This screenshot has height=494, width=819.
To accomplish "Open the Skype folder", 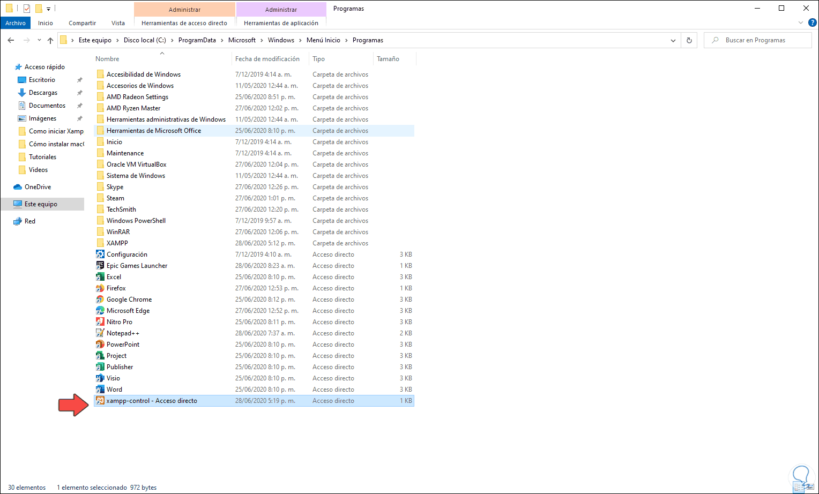I will tap(114, 186).
